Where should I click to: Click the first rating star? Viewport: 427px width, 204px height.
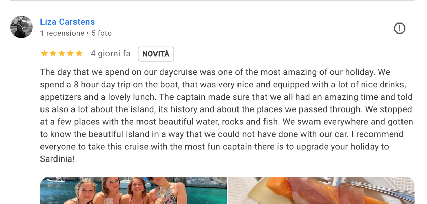pyautogui.click(x=44, y=54)
